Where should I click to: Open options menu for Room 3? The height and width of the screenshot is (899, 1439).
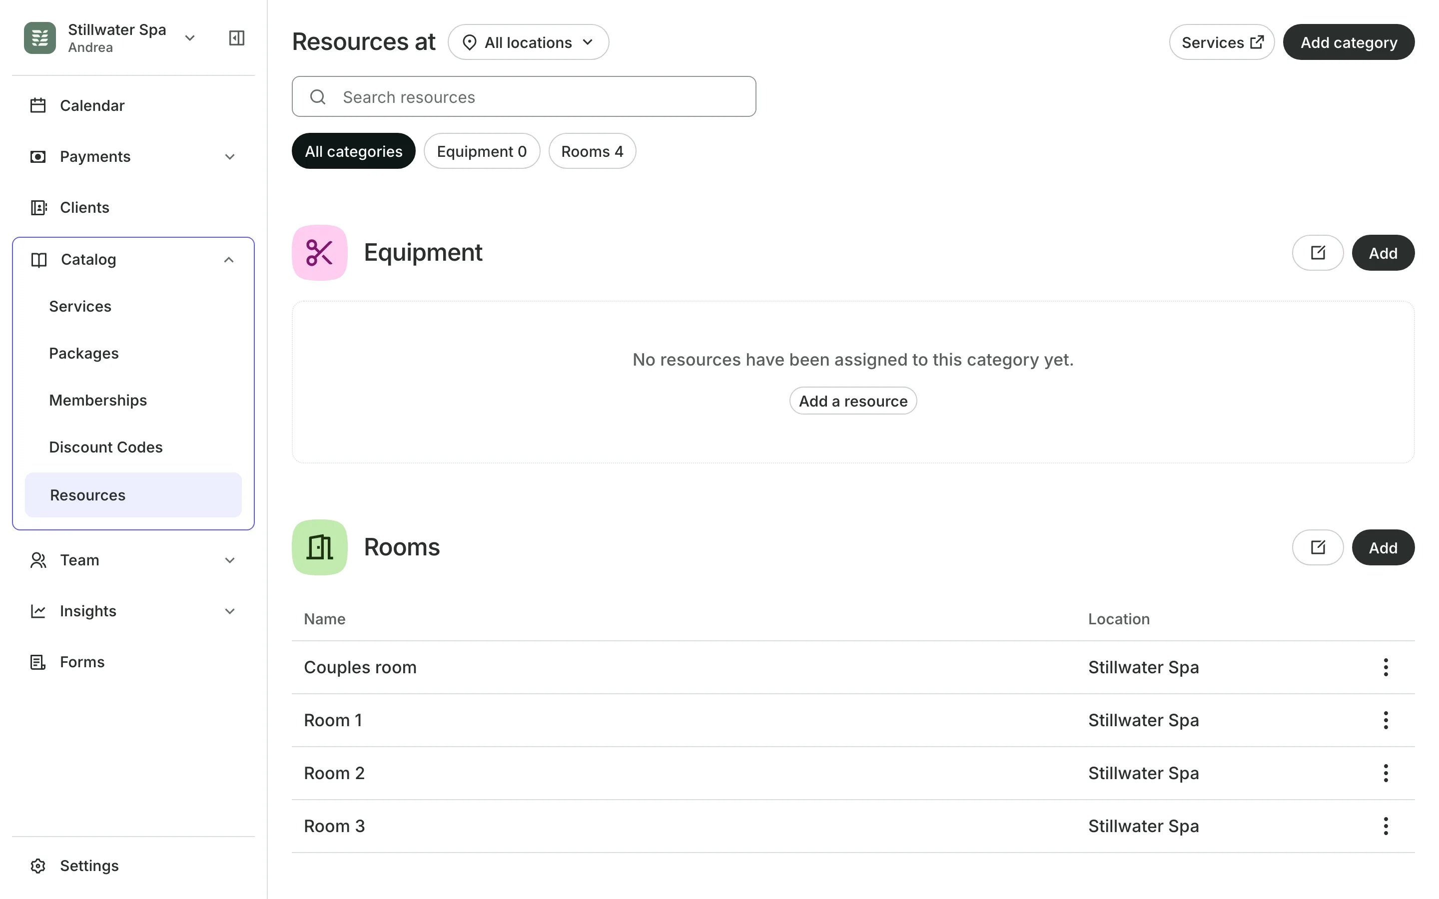point(1386,826)
